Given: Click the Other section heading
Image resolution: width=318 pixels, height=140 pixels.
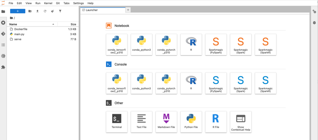Looking at the screenshot, I should tap(119, 103).
